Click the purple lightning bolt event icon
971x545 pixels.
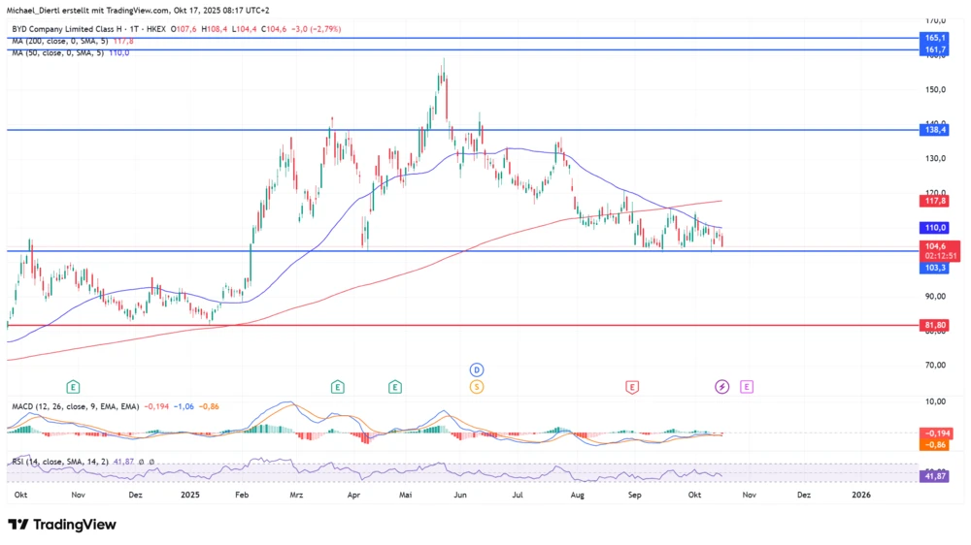click(x=722, y=387)
